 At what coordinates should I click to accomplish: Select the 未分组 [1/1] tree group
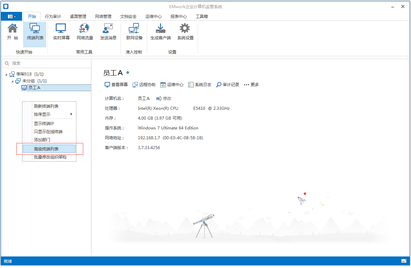(34, 81)
